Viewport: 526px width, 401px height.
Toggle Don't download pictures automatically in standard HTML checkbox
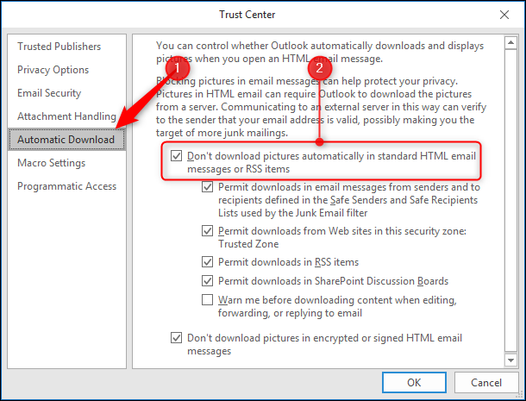[177, 156]
